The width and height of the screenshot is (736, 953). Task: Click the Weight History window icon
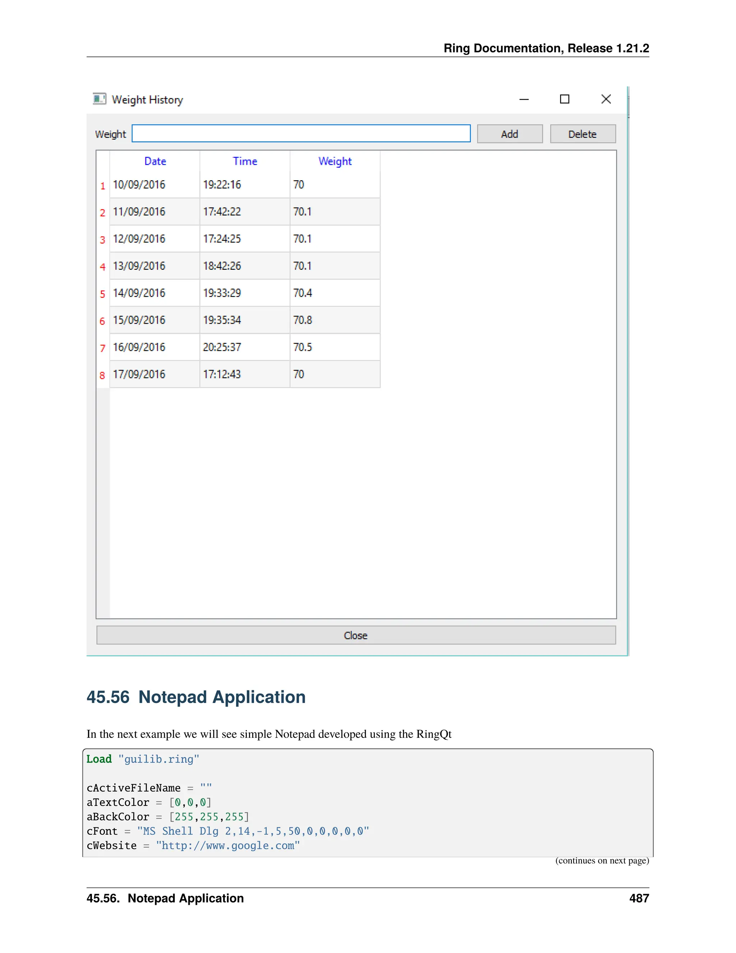click(x=100, y=99)
